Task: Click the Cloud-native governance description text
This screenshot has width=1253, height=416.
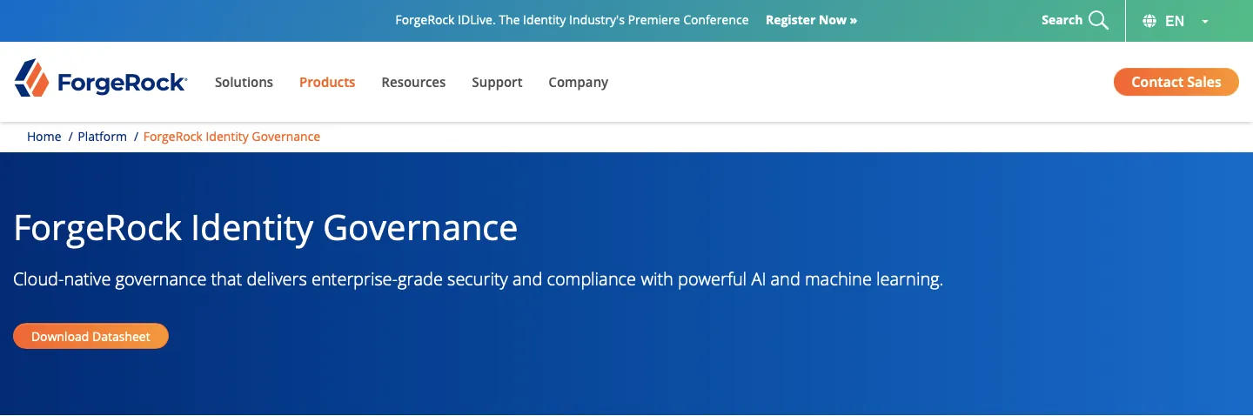Action: click(479, 279)
